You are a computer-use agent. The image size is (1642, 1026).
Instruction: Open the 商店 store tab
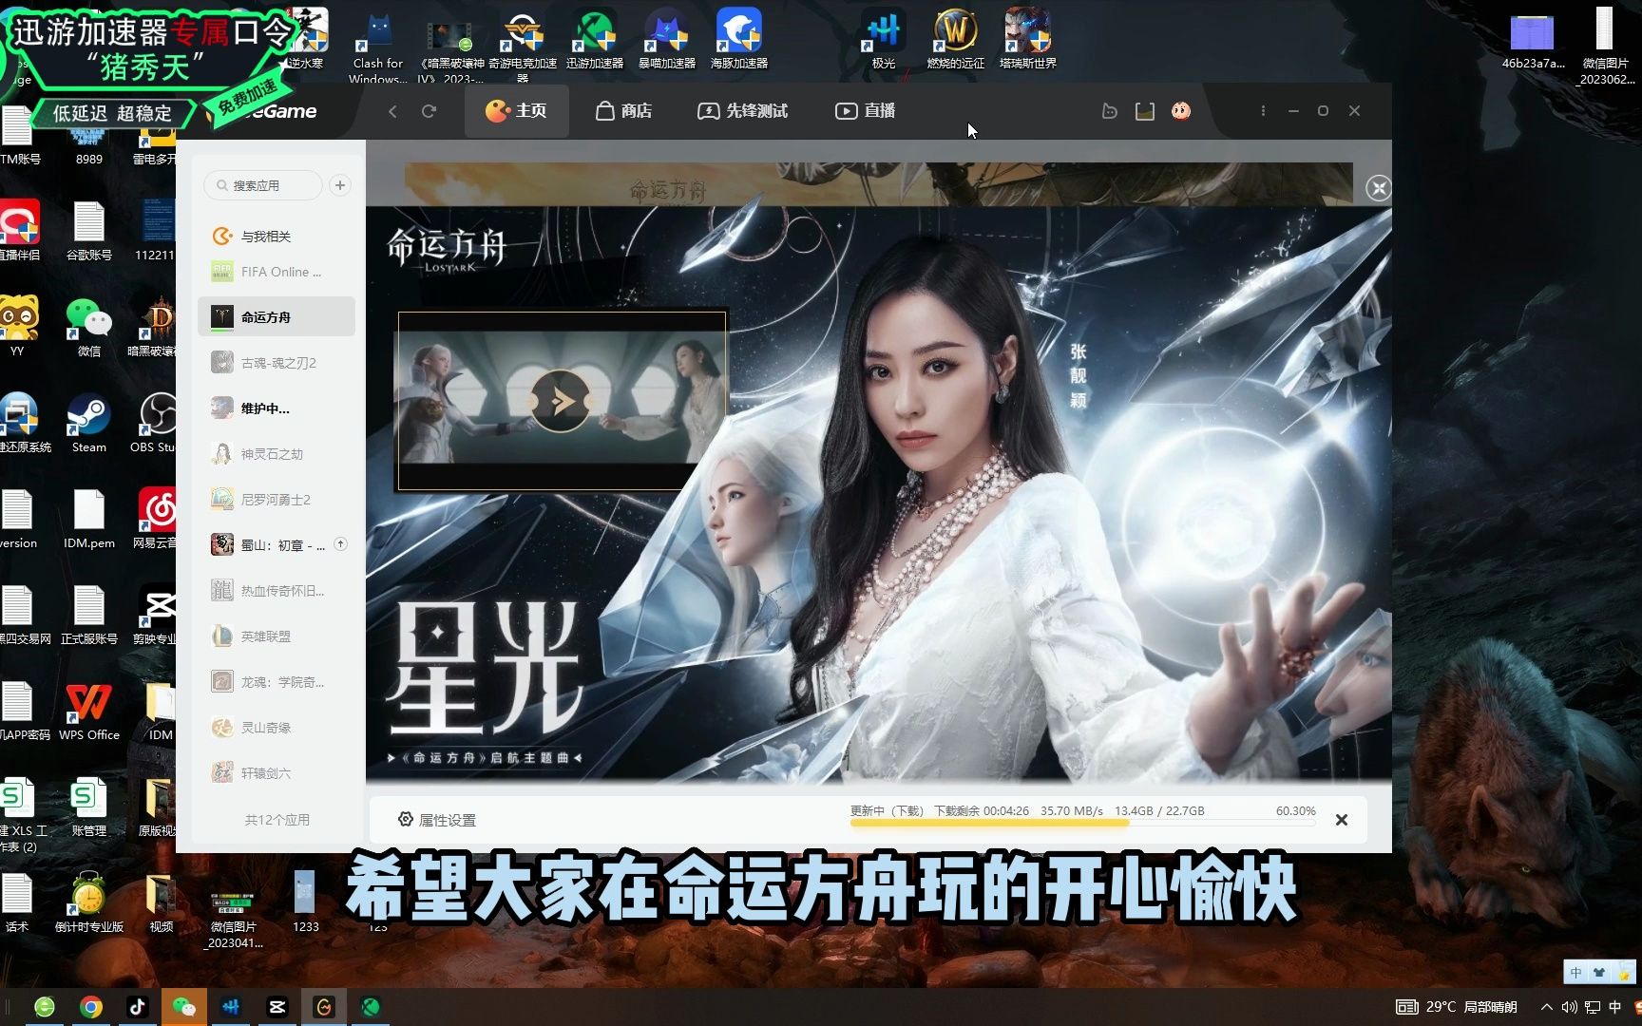(x=623, y=111)
